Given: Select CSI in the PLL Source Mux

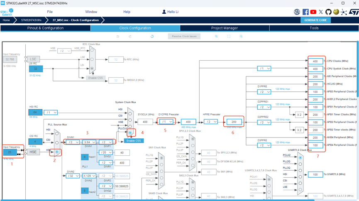Looking at the screenshot, I should 57,142.
